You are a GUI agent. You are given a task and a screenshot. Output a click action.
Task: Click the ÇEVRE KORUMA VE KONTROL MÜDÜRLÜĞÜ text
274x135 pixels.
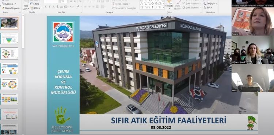click(x=64, y=82)
